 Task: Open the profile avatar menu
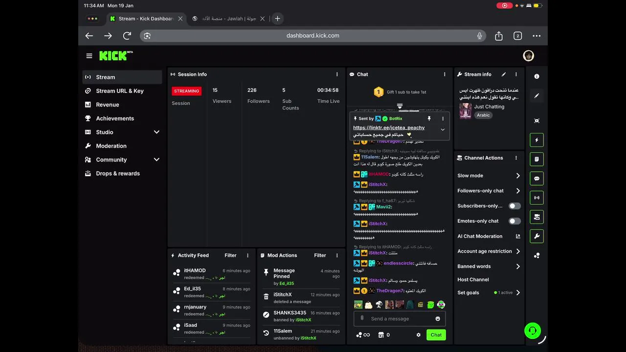528,56
